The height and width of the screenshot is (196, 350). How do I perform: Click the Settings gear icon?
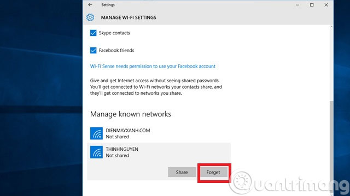pos(90,17)
